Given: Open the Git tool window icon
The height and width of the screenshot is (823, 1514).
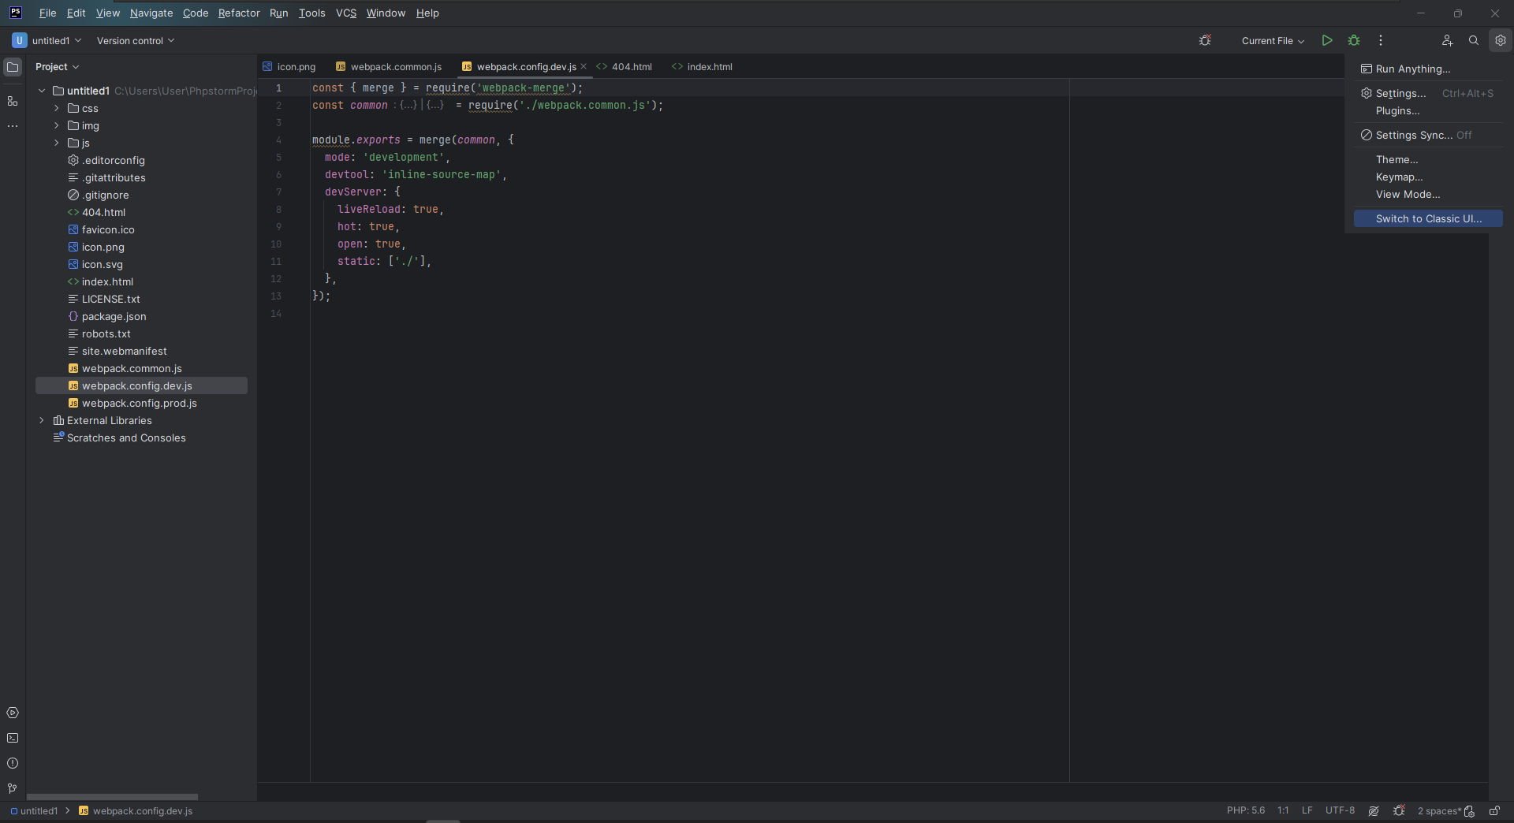Looking at the screenshot, I should (13, 788).
